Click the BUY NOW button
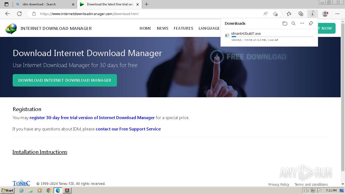 point(327,28)
